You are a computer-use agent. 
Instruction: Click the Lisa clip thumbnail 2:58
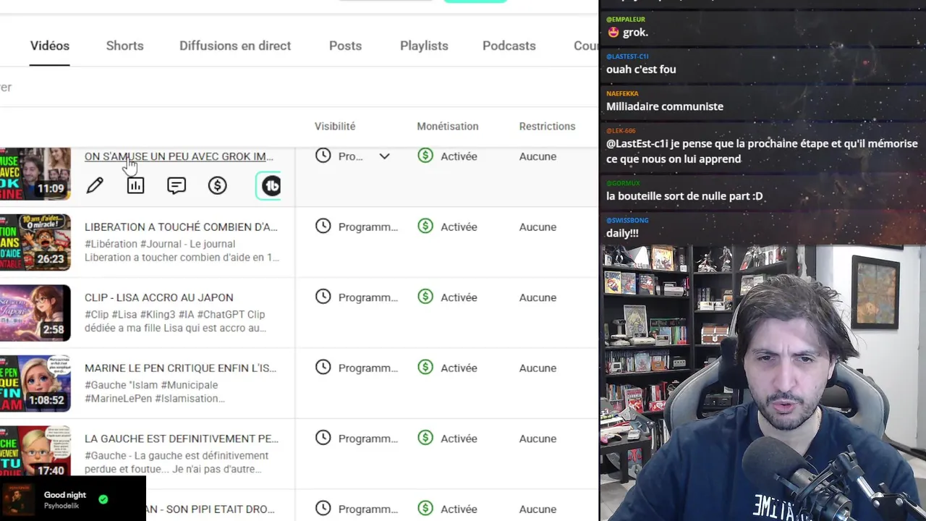[x=35, y=313]
